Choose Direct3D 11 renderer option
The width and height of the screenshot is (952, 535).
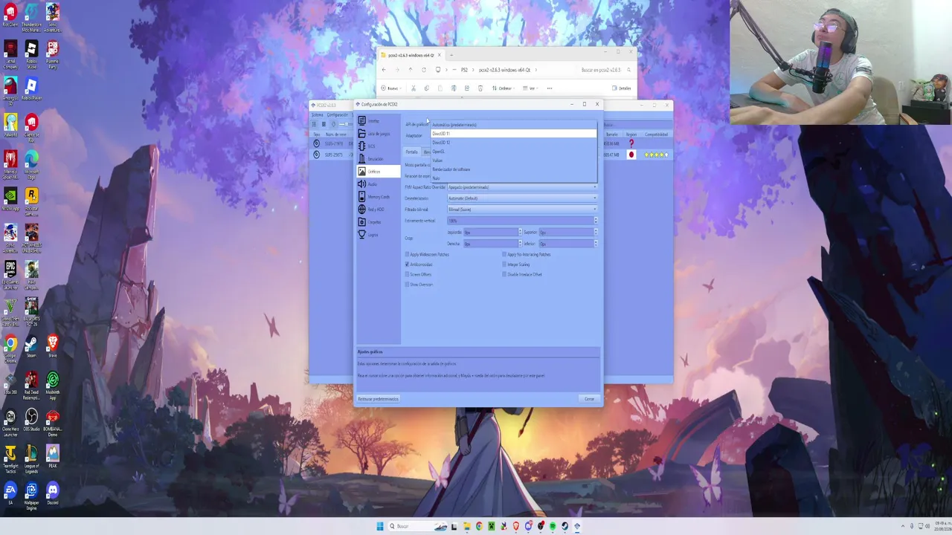(x=514, y=134)
